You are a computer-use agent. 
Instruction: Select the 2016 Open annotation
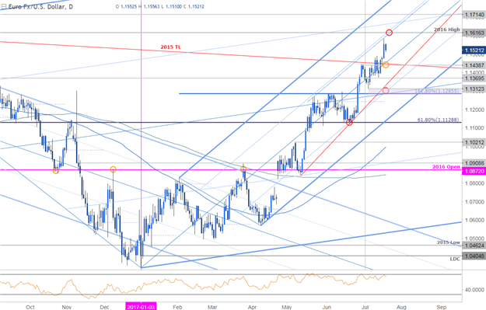point(446,166)
